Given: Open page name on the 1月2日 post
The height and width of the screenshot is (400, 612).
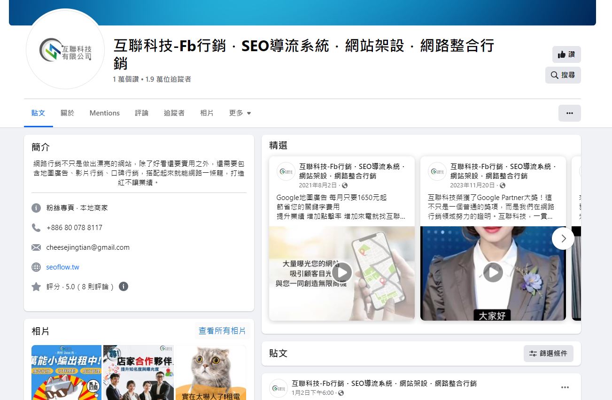Looking at the screenshot, I should [x=384, y=384].
